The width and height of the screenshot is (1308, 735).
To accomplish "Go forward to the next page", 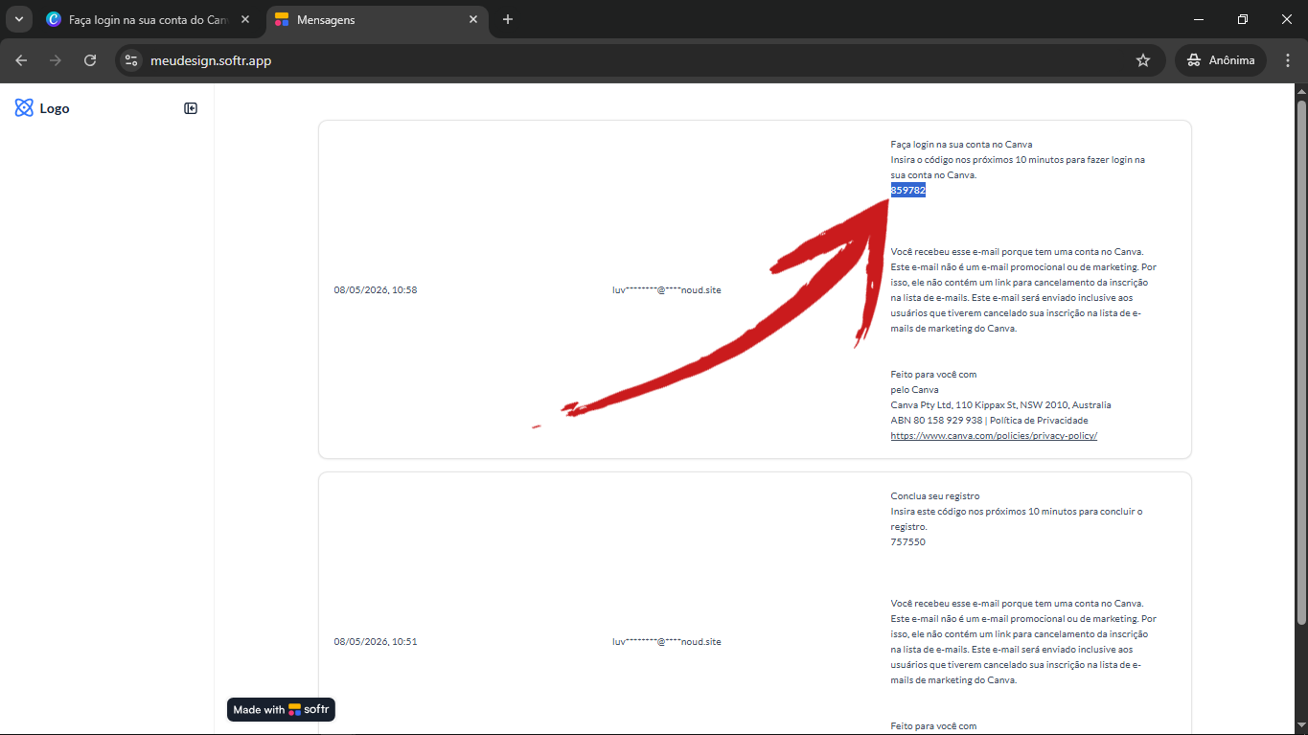I will (56, 60).
